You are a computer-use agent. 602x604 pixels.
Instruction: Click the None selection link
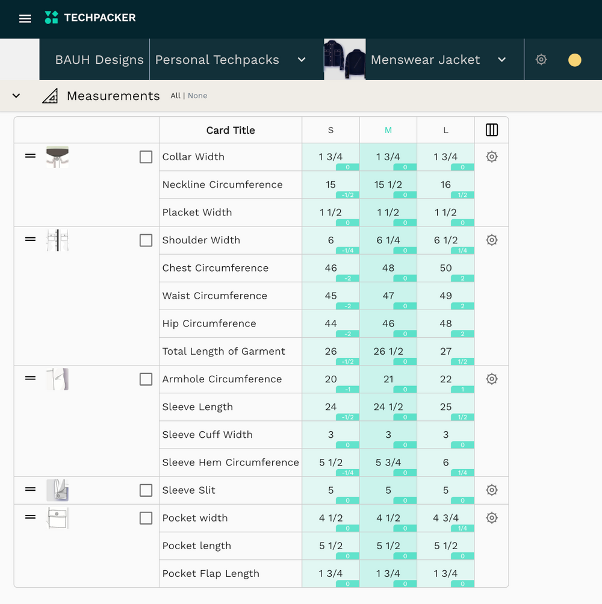click(x=197, y=95)
